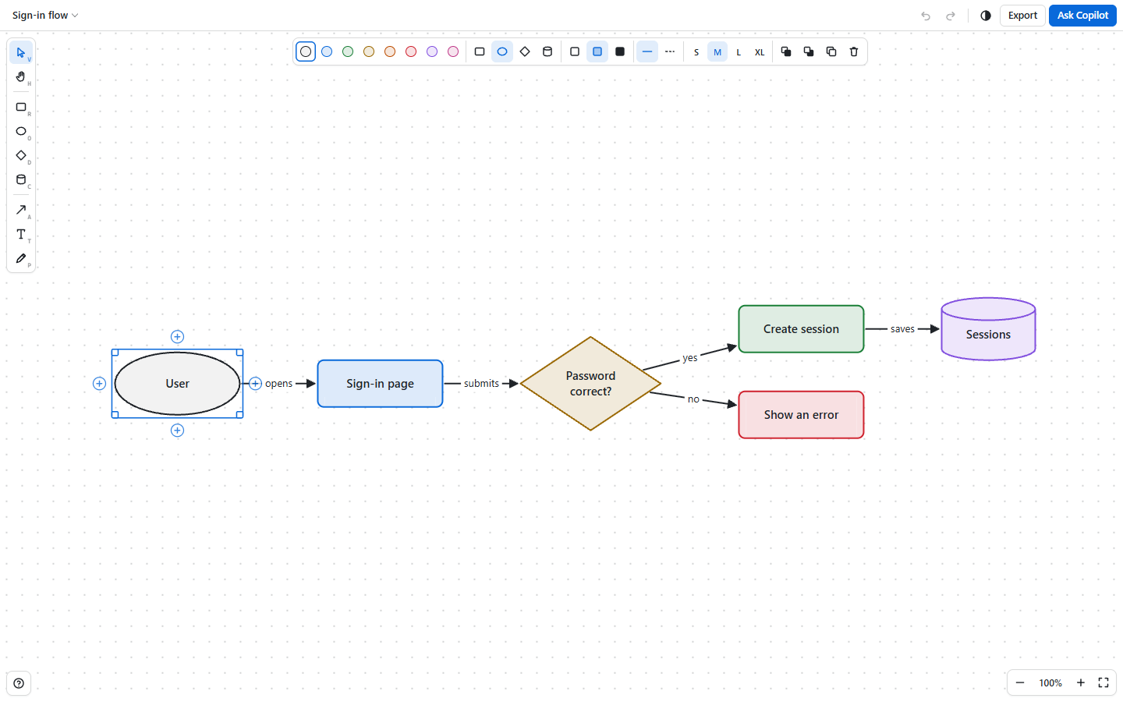Select the pencil draw tool
The height and width of the screenshot is (702, 1123).
tap(21, 258)
